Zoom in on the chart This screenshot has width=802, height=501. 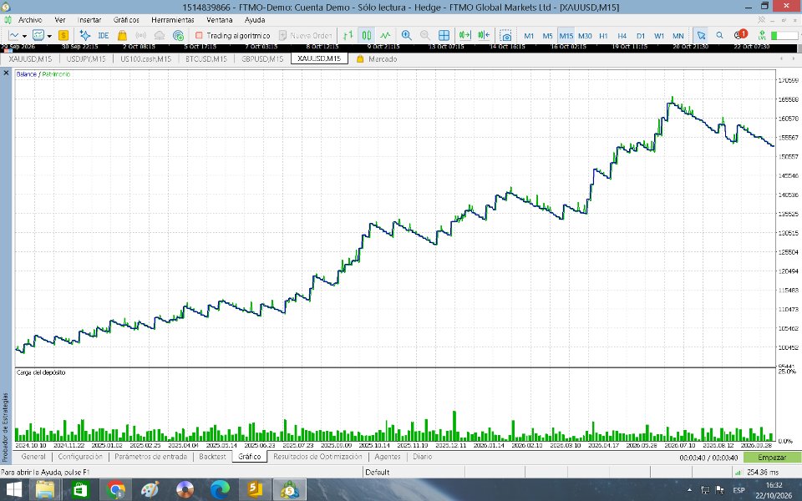pyautogui.click(x=407, y=35)
